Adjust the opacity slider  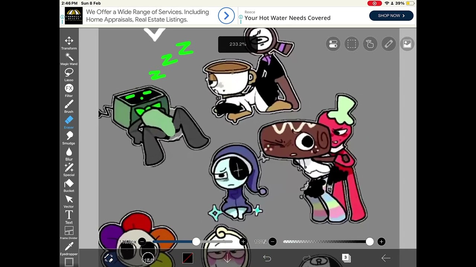point(328,242)
